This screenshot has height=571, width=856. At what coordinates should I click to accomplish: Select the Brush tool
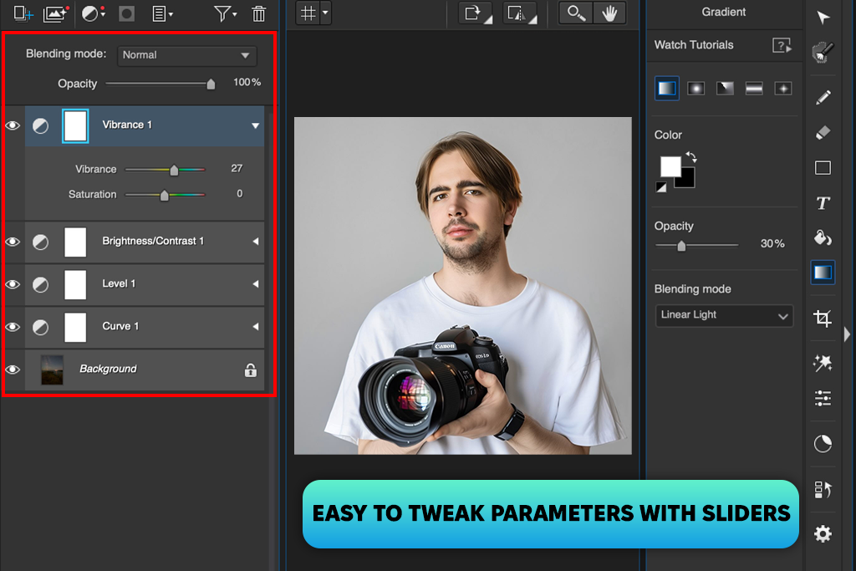823,53
